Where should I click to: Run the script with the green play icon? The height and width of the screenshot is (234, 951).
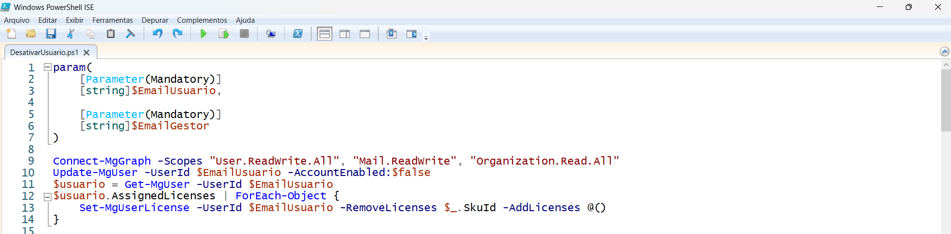tap(203, 34)
